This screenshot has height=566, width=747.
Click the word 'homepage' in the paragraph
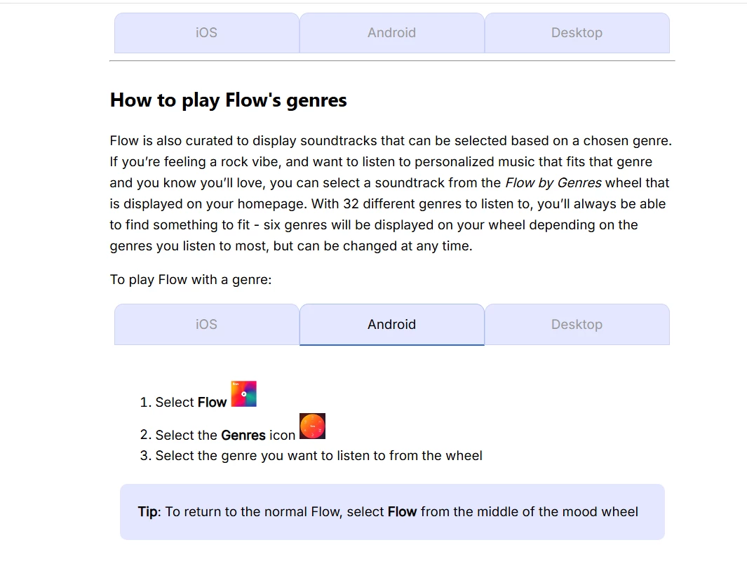[x=271, y=204]
